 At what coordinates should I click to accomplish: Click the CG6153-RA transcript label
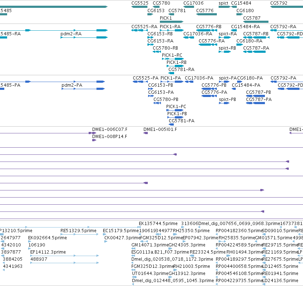coord(160,41)
